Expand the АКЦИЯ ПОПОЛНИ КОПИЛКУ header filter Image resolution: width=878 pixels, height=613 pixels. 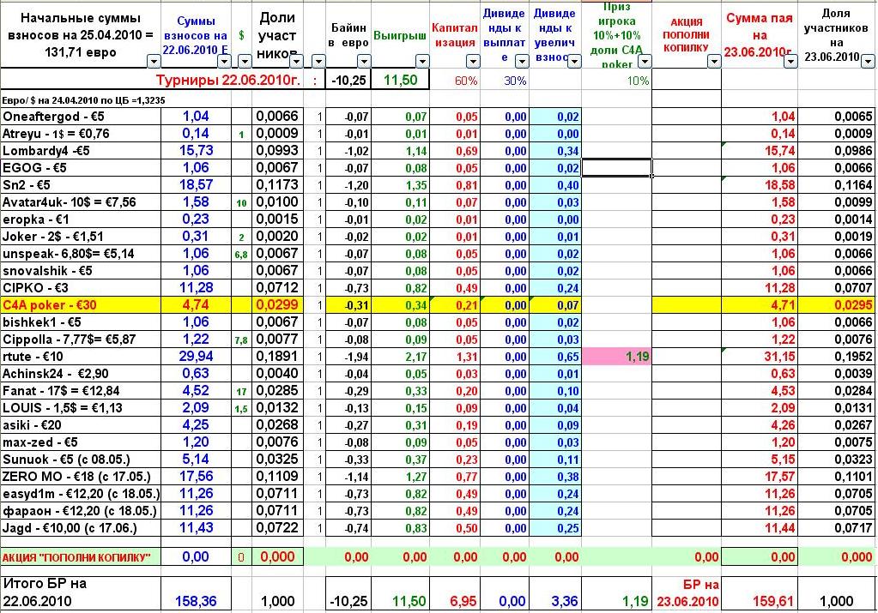[714, 60]
